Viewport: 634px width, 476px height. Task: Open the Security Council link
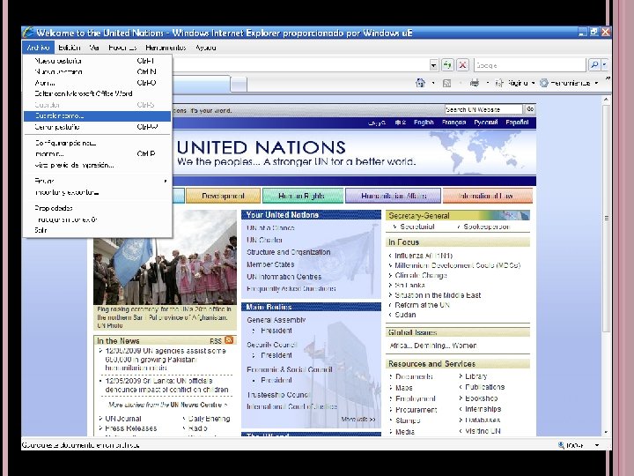pos(272,345)
